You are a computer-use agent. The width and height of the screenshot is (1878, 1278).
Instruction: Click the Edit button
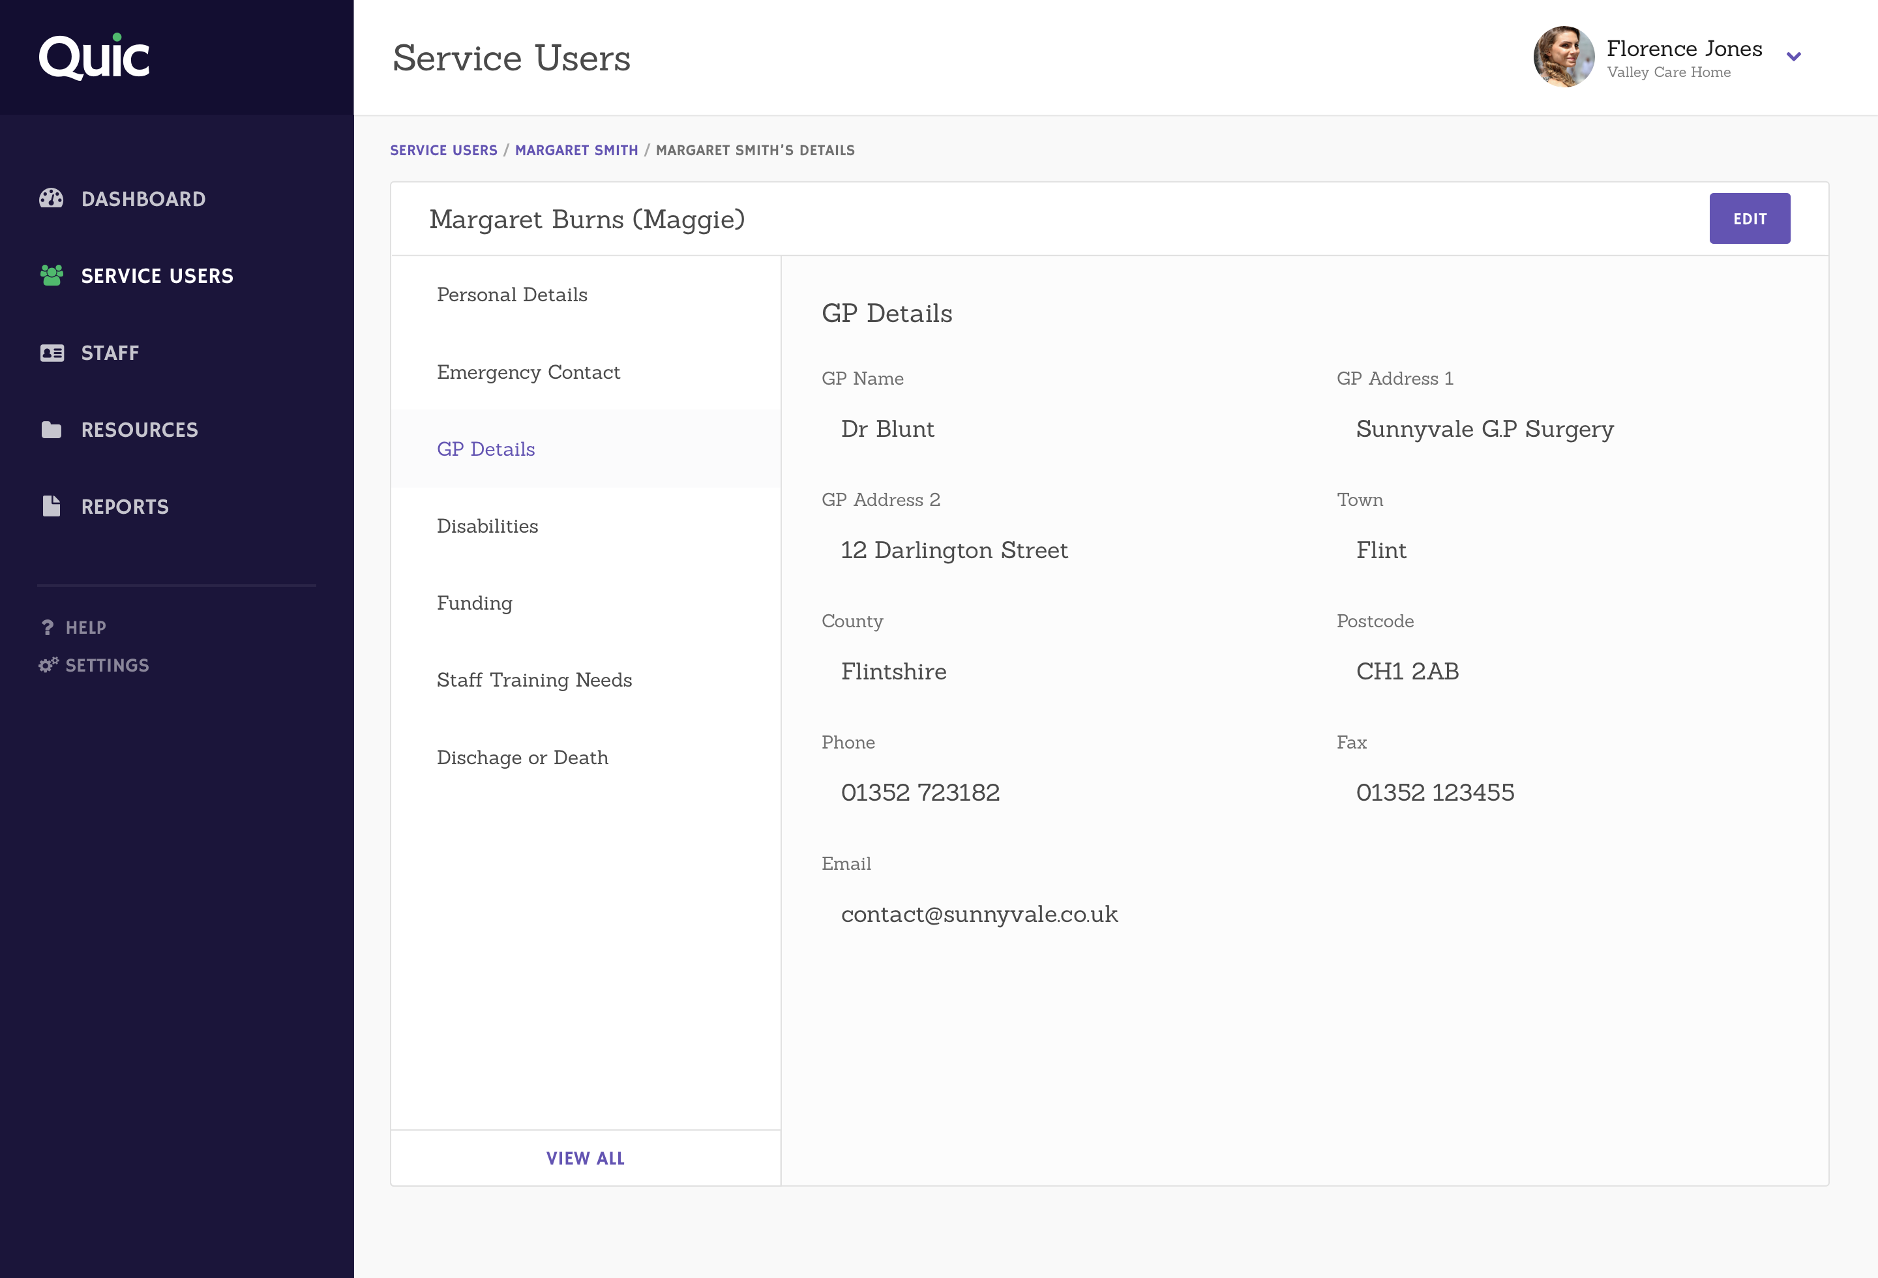(x=1750, y=218)
